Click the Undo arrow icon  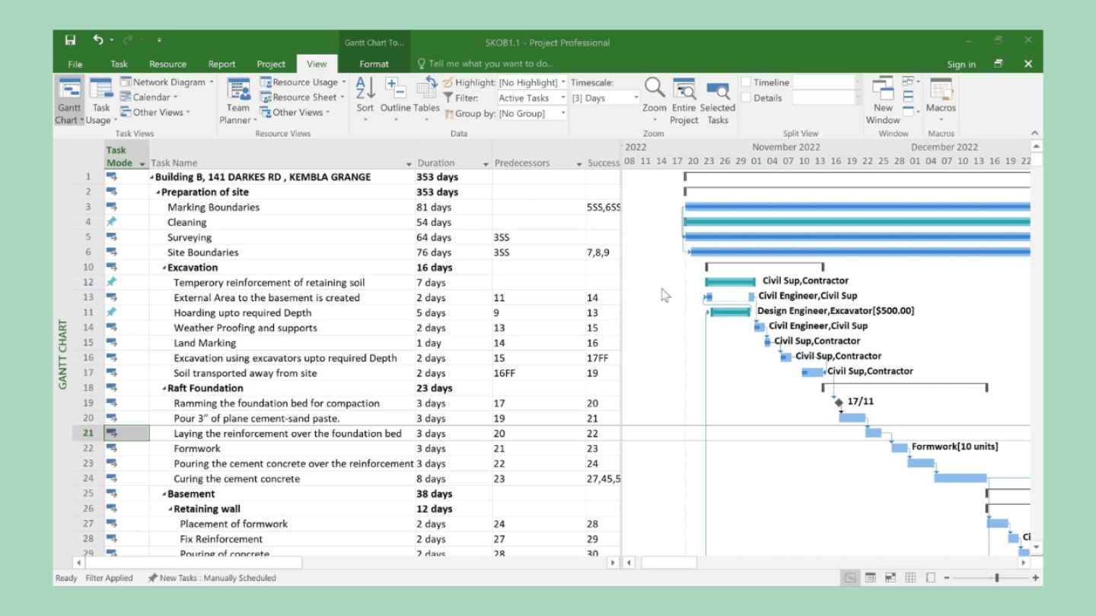(97, 40)
